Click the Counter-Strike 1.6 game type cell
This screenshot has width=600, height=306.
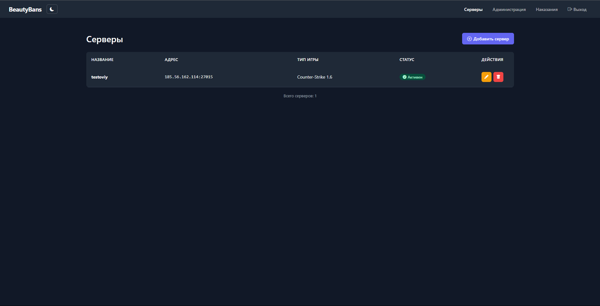pyautogui.click(x=315, y=77)
